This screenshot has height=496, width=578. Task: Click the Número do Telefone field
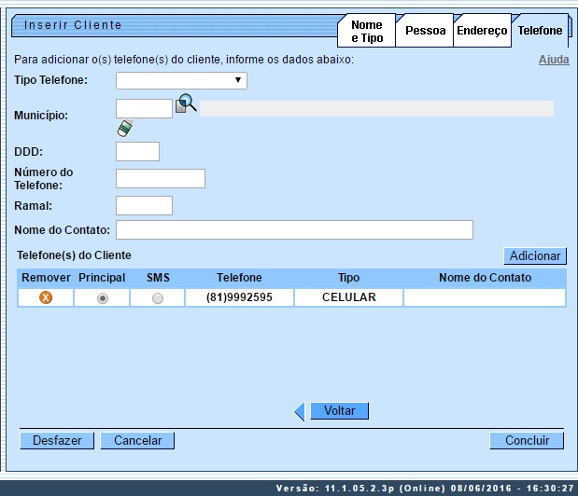tap(160, 178)
